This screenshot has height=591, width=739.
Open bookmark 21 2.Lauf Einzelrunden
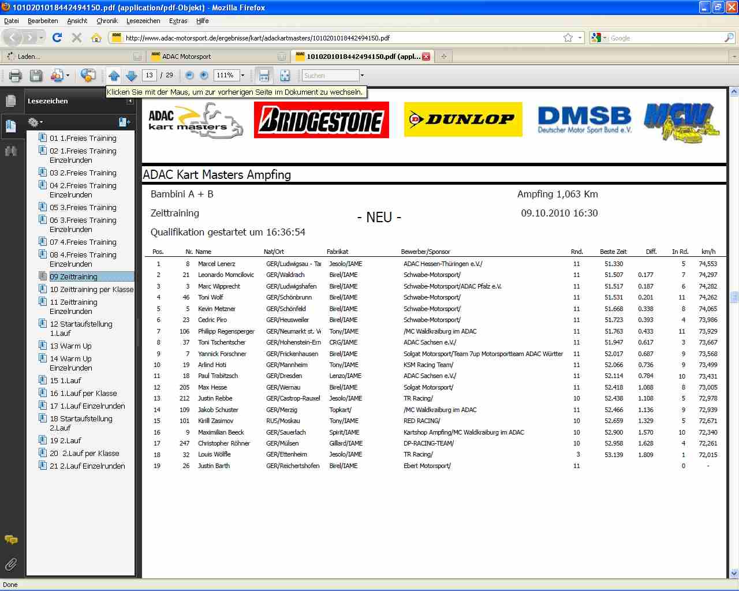point(87,466)
